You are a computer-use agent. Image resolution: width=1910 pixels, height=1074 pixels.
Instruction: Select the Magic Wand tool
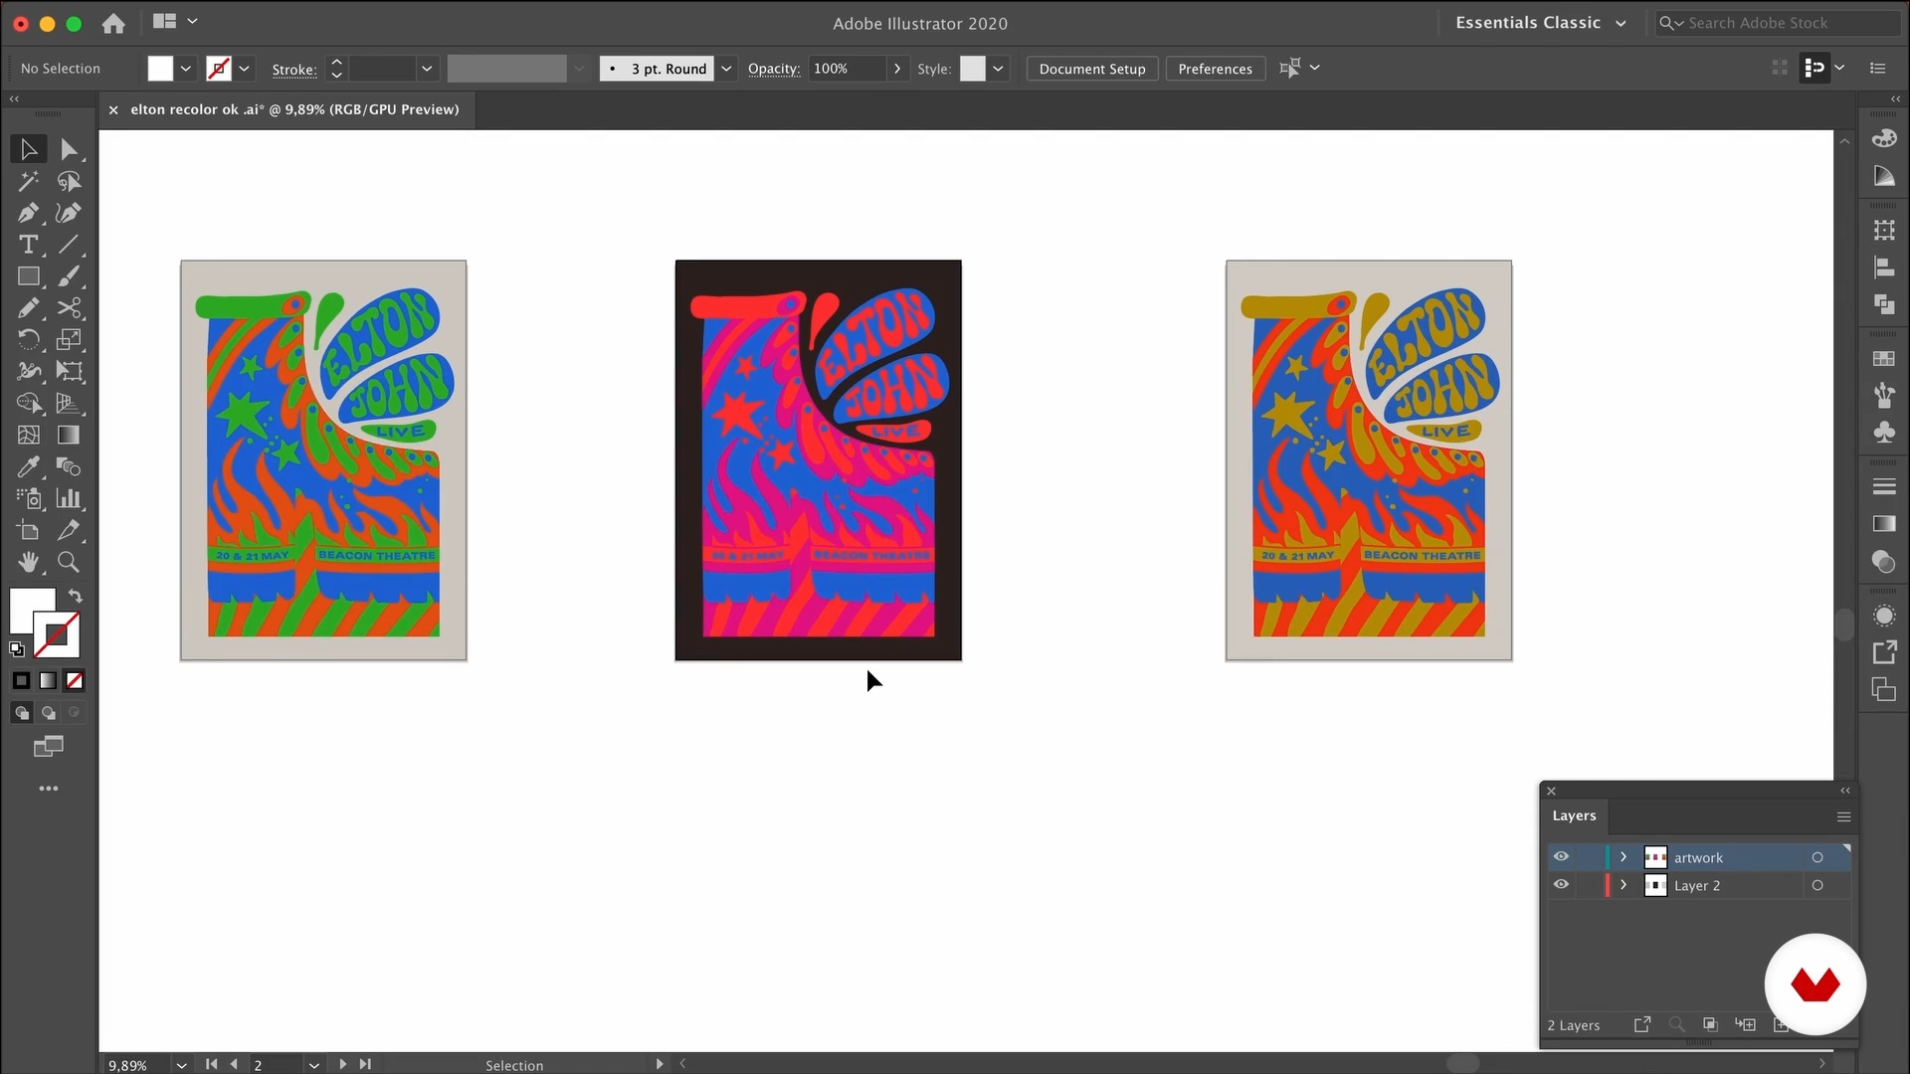28,181
